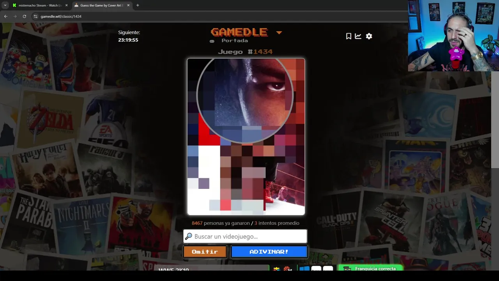Expand the Gamedle mode dropdown arrow

point(279,32)
